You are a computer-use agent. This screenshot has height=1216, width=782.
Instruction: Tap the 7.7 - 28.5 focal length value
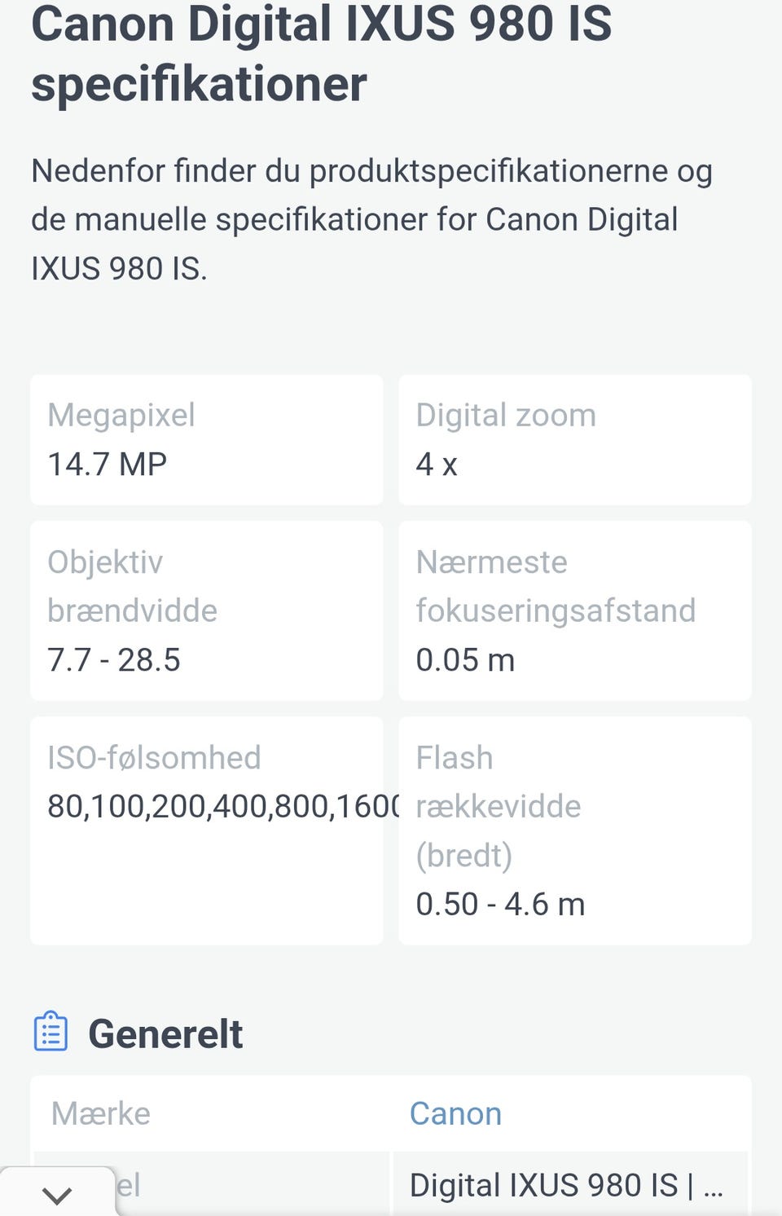point(113,659)
